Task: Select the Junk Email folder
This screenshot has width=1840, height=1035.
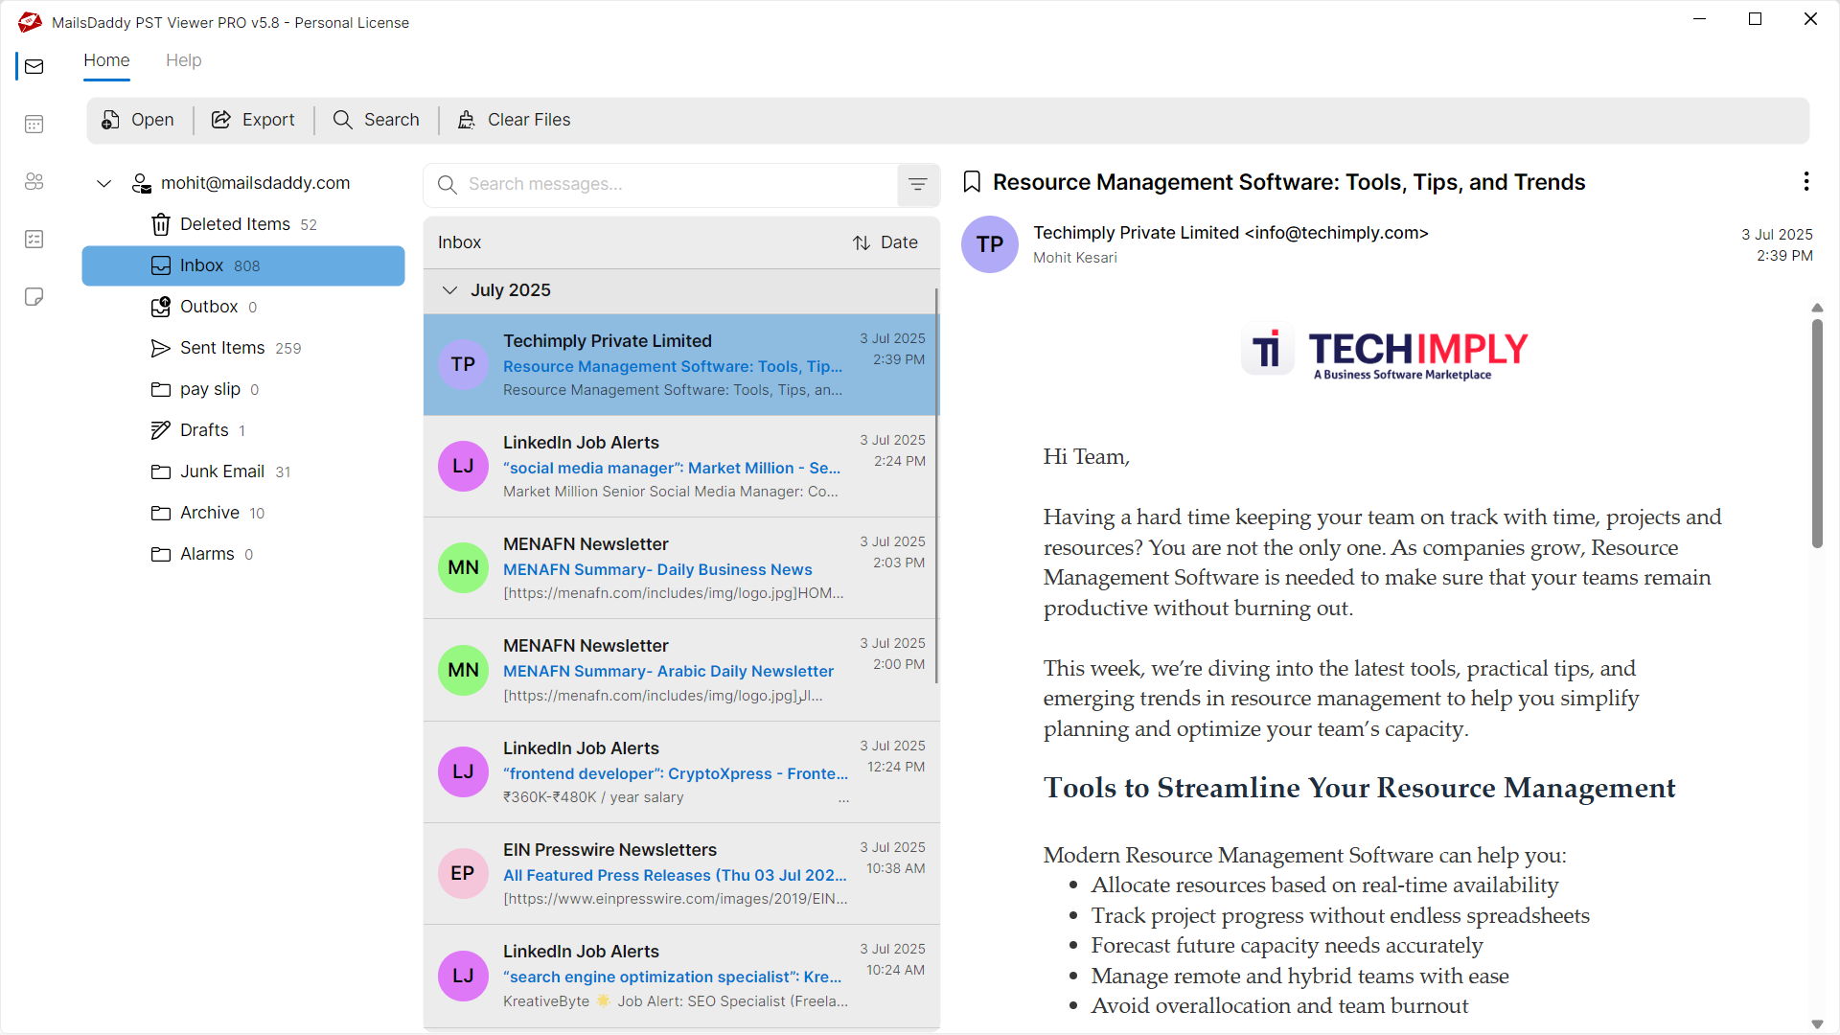Action: [243, 471]
